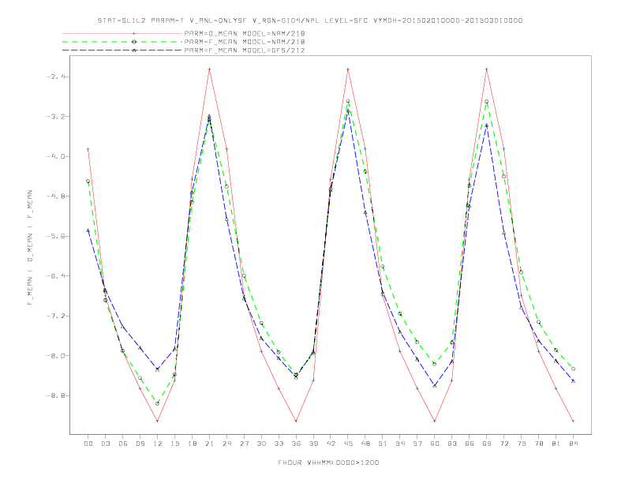Click red observed marker at hour 84
Screen dimensions: 625x483
(573, 421)
